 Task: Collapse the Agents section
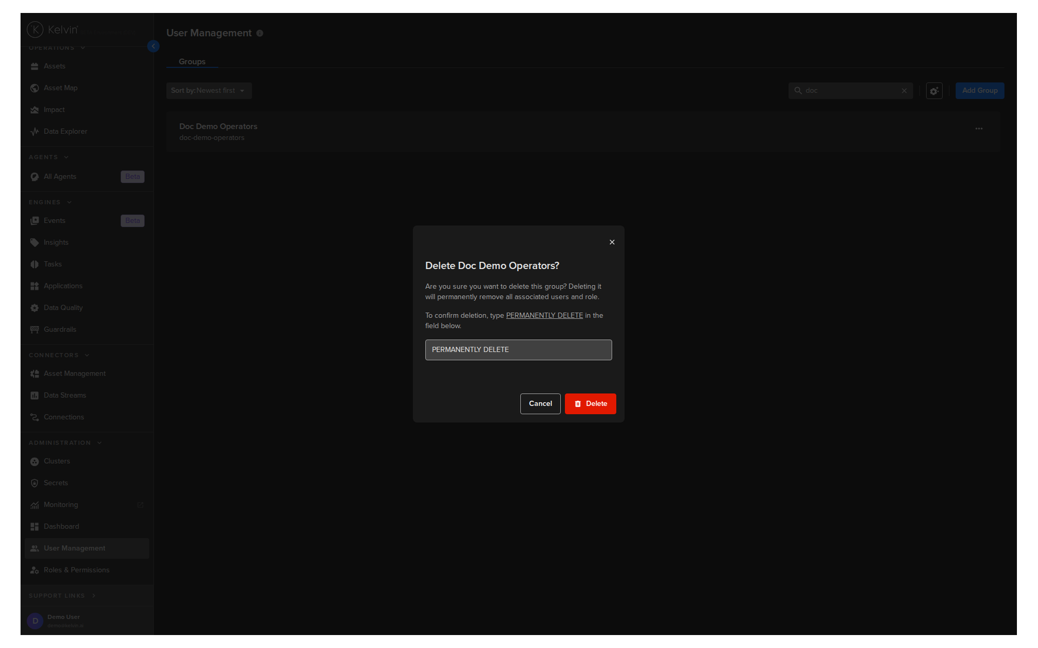49,157
